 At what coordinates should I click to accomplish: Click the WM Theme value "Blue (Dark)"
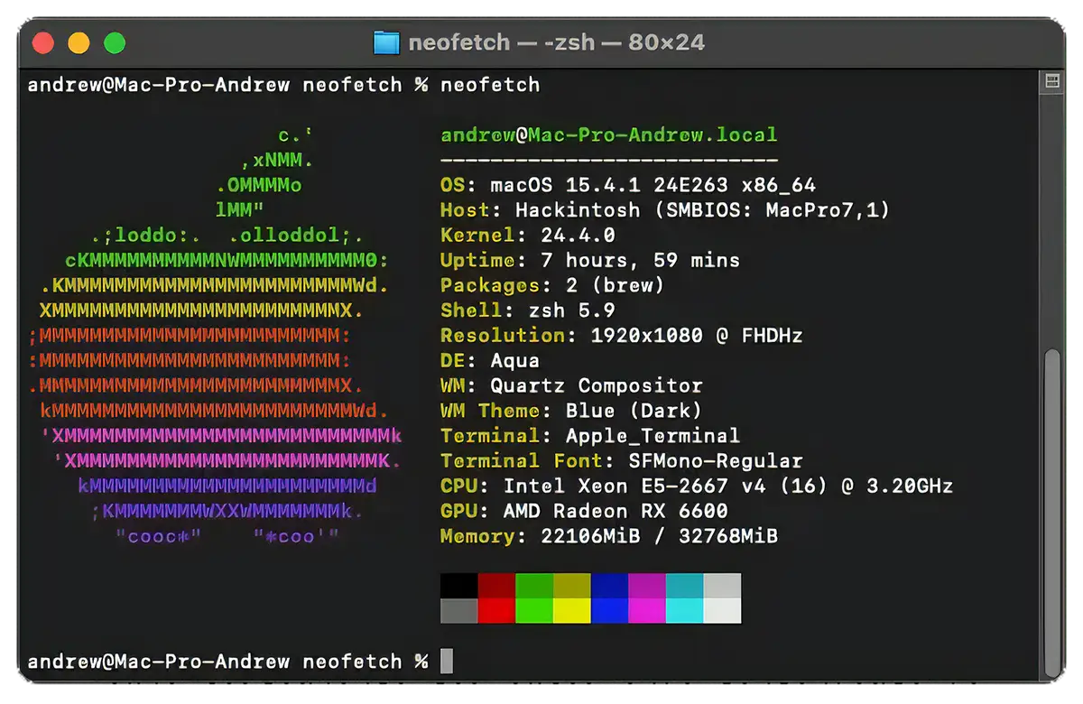(x=634, y=411)
